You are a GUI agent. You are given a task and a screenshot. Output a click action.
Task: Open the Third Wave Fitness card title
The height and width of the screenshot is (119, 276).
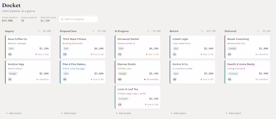coord(75,39)
